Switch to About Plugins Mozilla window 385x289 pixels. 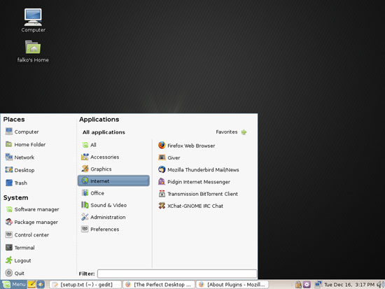coord(232,285)
